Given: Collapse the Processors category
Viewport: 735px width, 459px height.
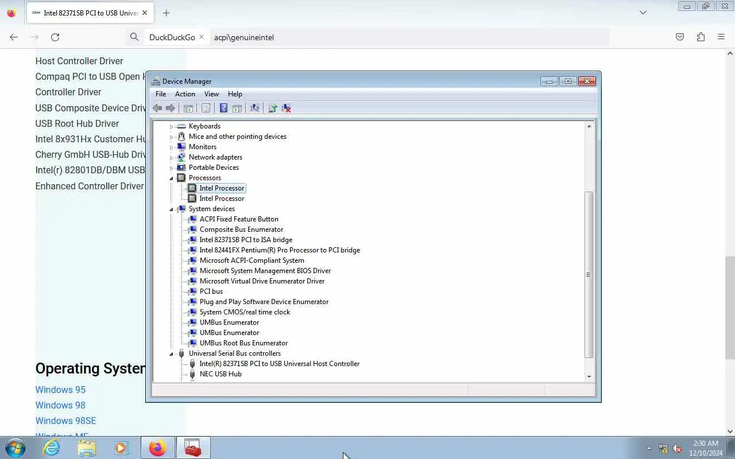Looking at the screenshot, I should pos(171,178).
